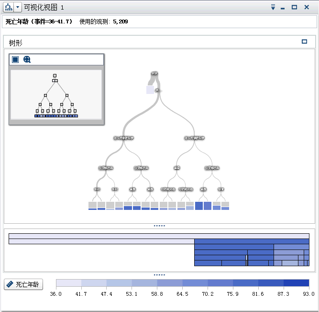Close the 可视化视图 1 window
The height and width of the screenshot is (312, 319).
(x=307, y=8)
